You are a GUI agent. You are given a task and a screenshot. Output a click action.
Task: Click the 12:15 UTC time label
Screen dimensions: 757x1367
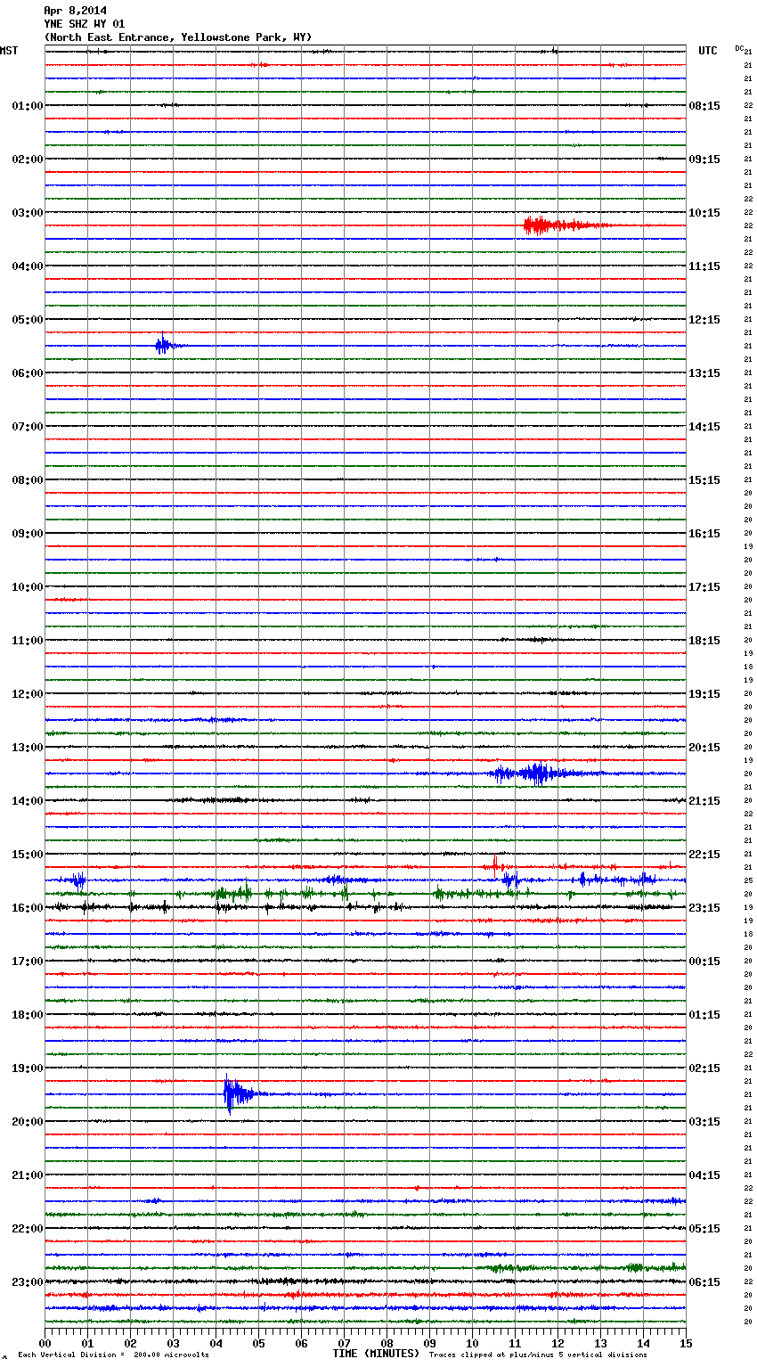704,320
